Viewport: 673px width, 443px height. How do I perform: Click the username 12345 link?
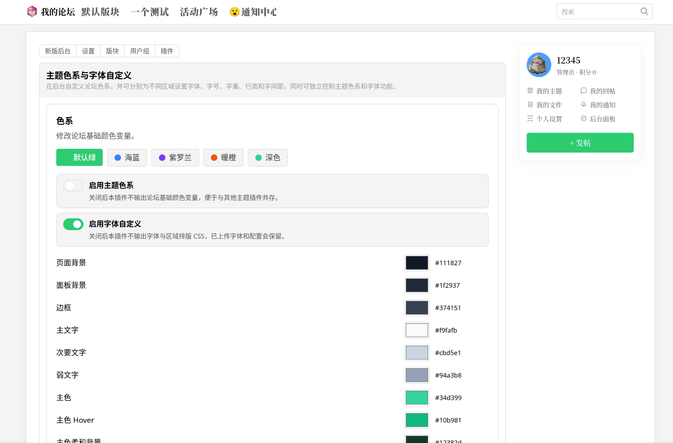pyautogui.click(x=568, y=60)
